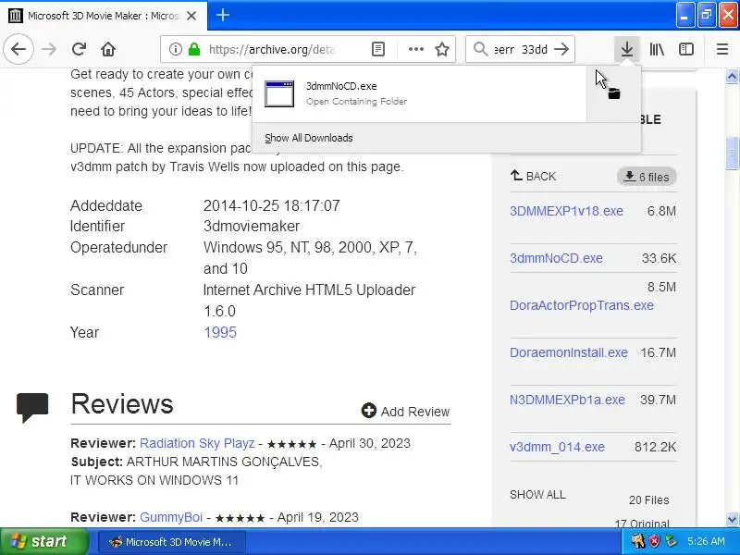
Task: Click the 3dmmNoCD.exe download file icon
Action: [x=279, y=93]
